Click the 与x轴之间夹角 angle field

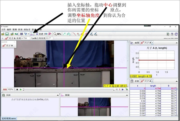click(49, 38)
